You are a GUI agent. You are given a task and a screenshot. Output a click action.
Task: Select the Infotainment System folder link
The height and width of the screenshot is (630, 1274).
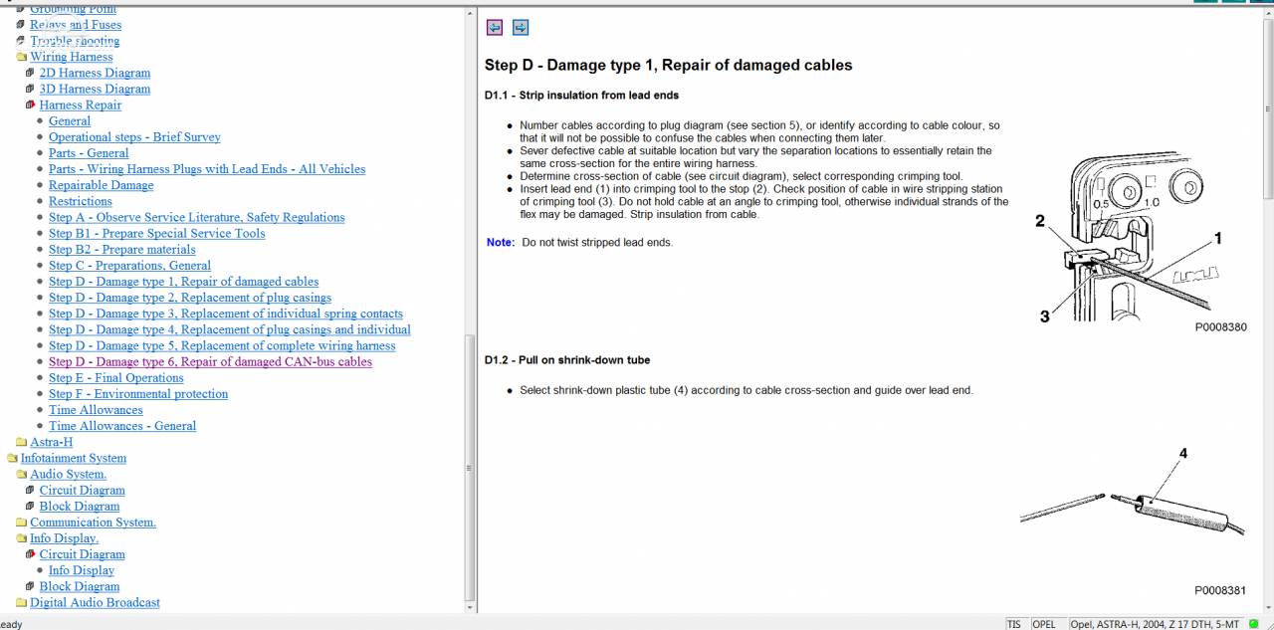[74, 458]
